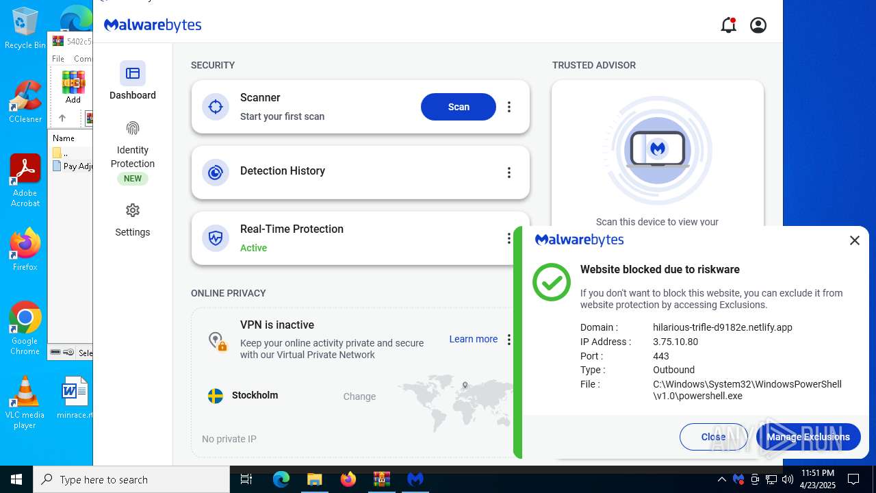Image resolution: width=876 pixels, height=493 pixels.
Task: Click IP address 3.75.10.80 value
Action: pyautogui.click(x=675, y=342)
